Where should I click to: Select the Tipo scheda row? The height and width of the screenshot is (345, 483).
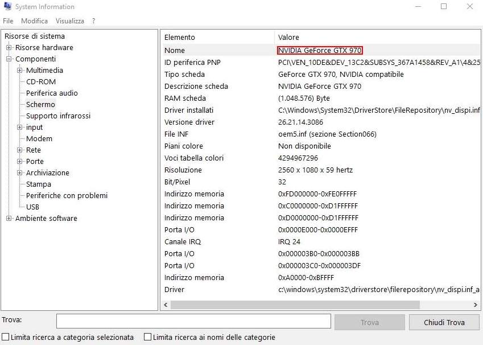pos(321,75)
